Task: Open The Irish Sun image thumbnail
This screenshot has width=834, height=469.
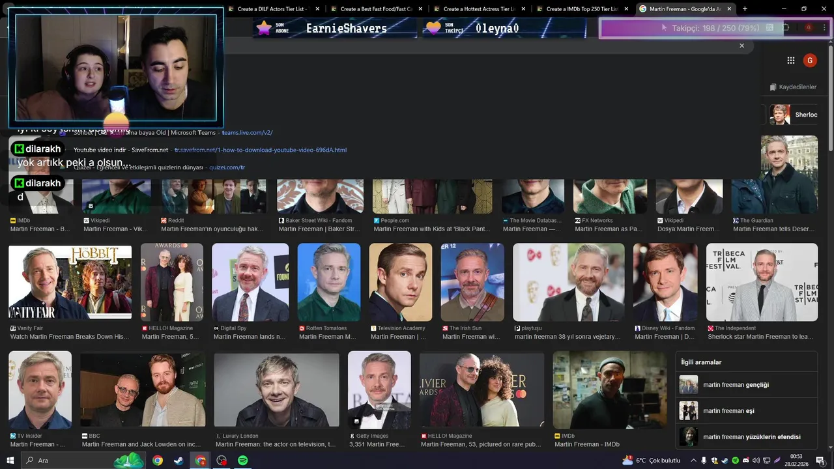Action: click(x=472, y=282)
